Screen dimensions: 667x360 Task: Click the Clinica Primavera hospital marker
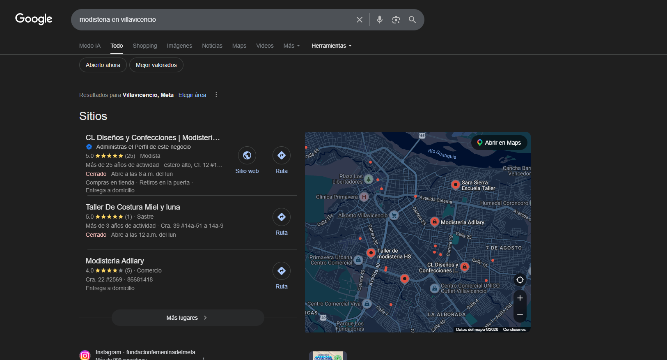click(x=364, y=197)
